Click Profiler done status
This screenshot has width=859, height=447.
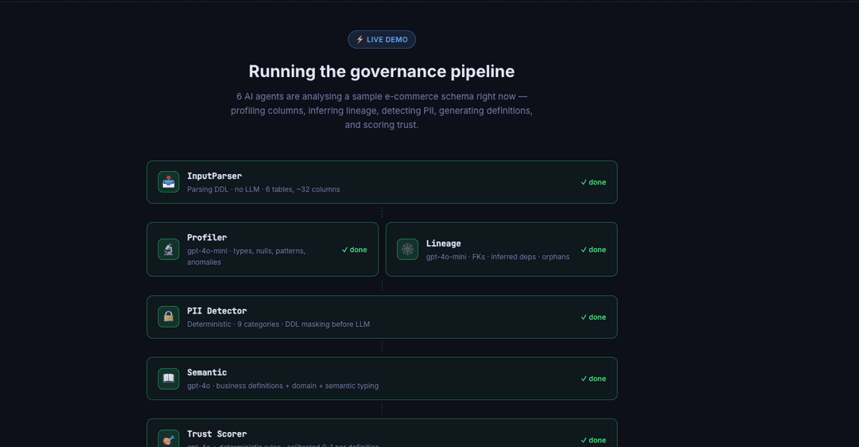click(355, 250)
